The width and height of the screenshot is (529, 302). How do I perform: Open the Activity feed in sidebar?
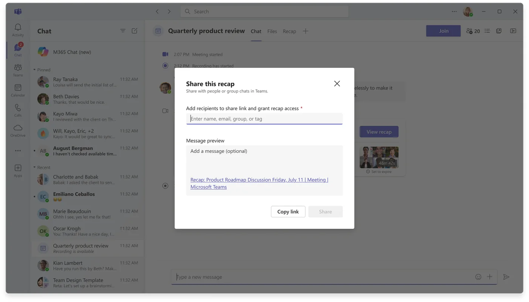(x=18, y=30)
